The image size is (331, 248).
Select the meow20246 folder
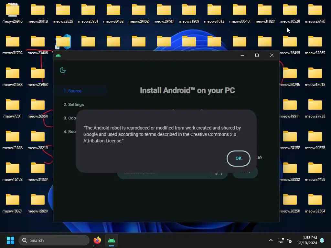290,77
